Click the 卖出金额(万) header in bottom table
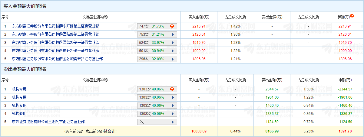 tap(272, 80)
